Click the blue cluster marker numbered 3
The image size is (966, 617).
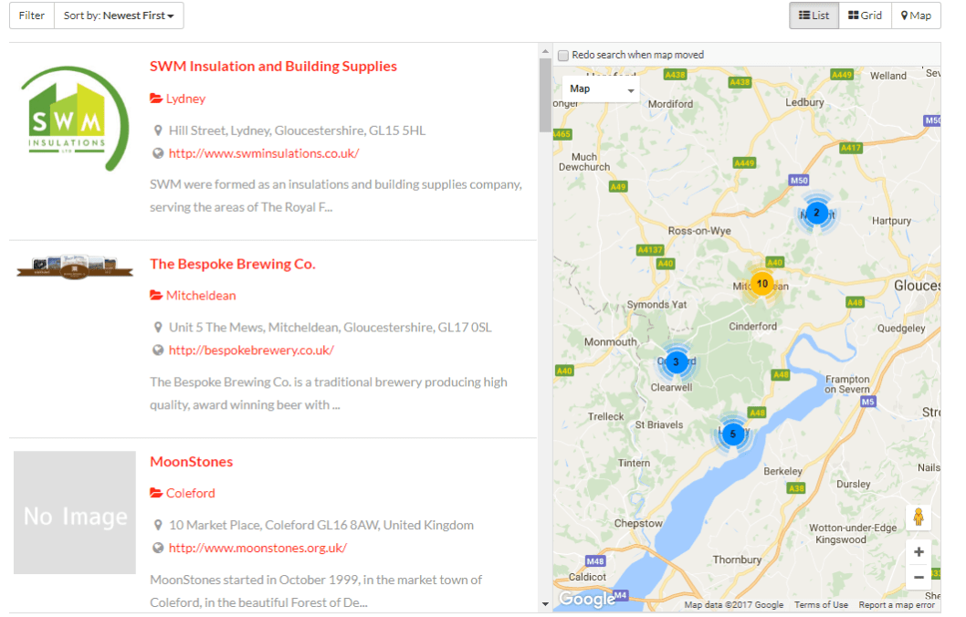pos(676,361)
